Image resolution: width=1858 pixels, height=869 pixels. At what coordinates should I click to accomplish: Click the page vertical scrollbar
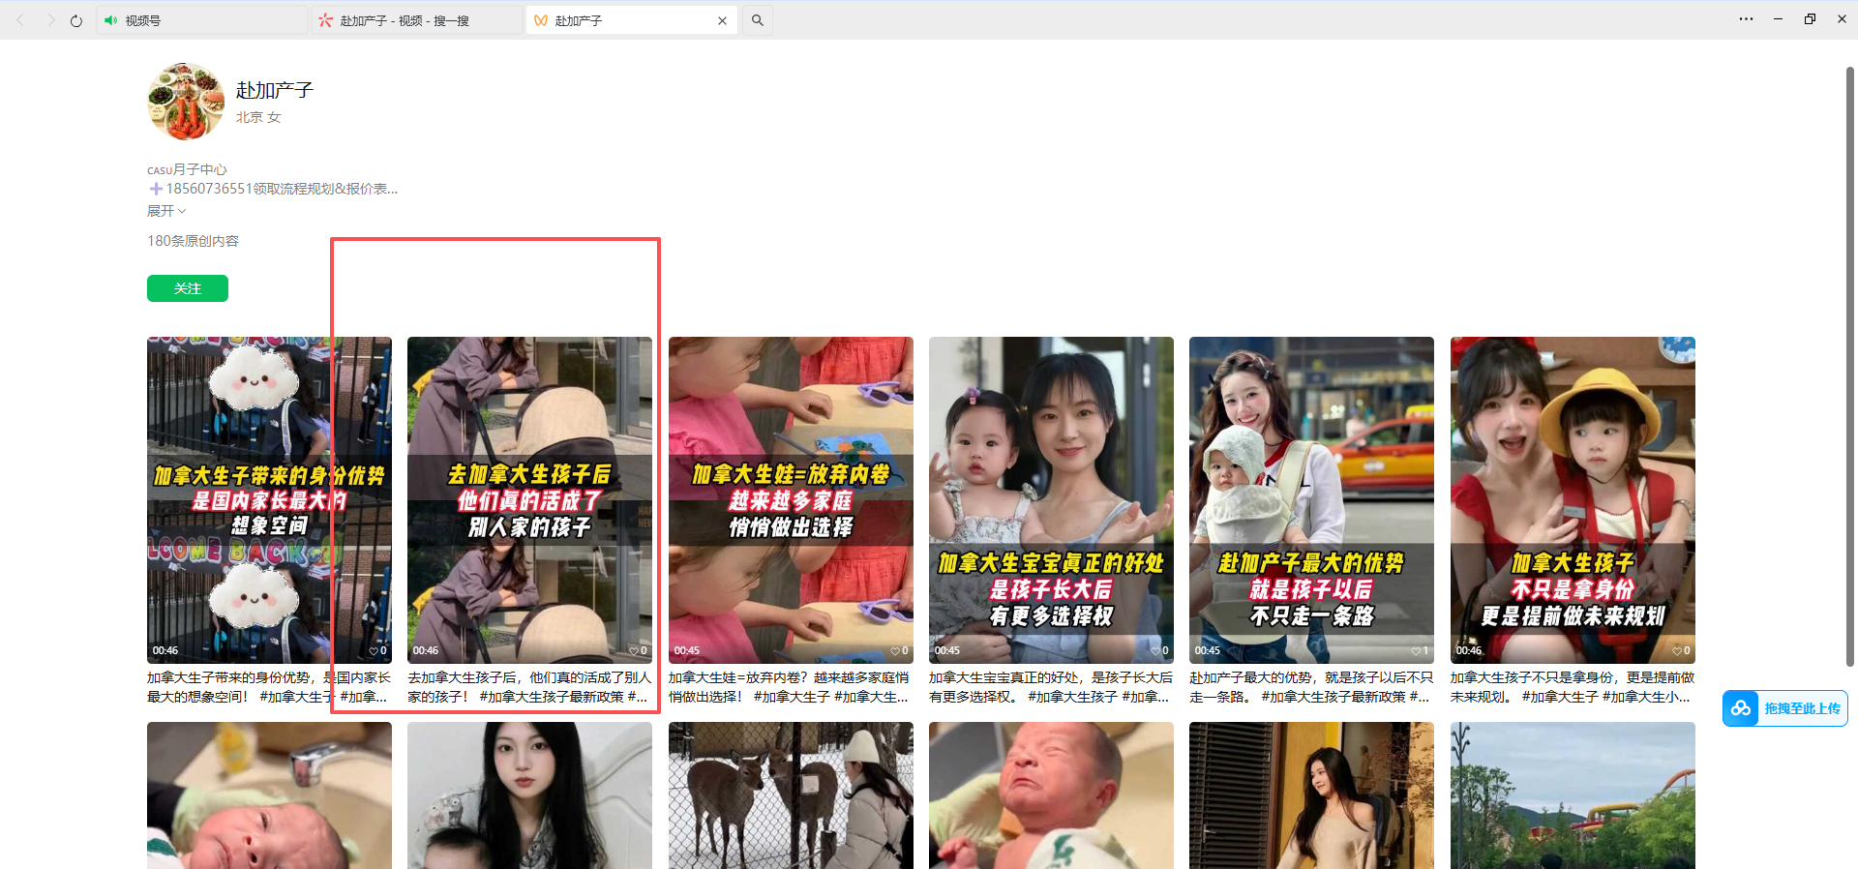[1850, 368]
